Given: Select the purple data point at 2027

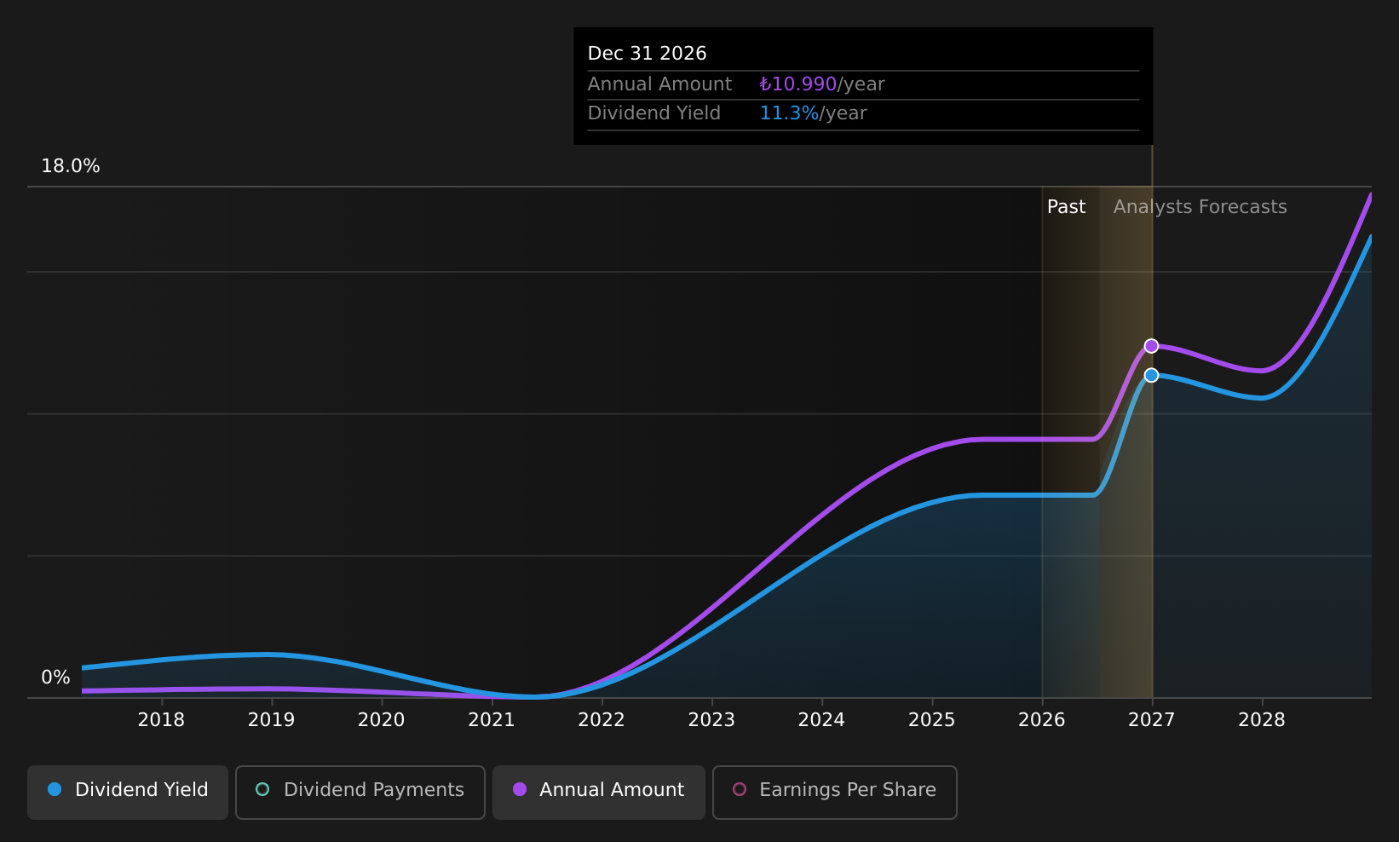Looking at the screenshot, I should click(1151, 346).
